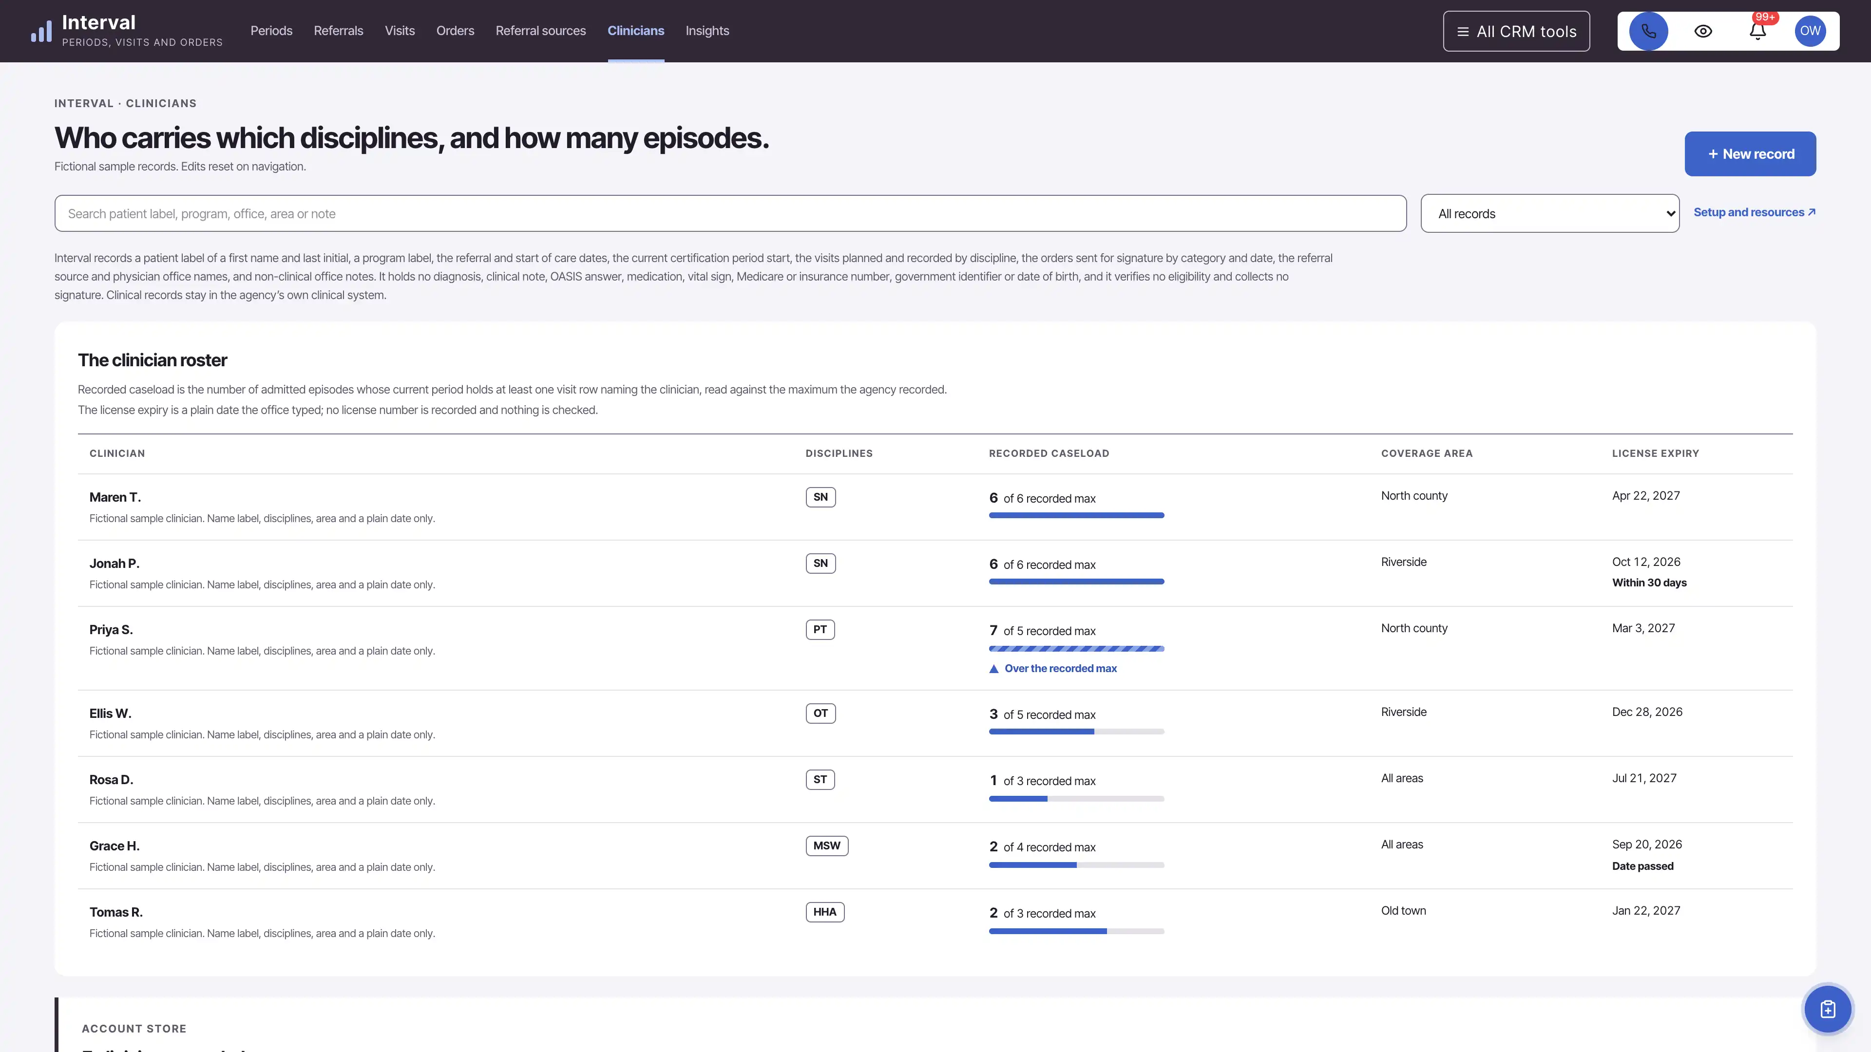Screen dimensions: 1871x1052
Task: Click the Old town coverage area
Action: coord(1403,910)
